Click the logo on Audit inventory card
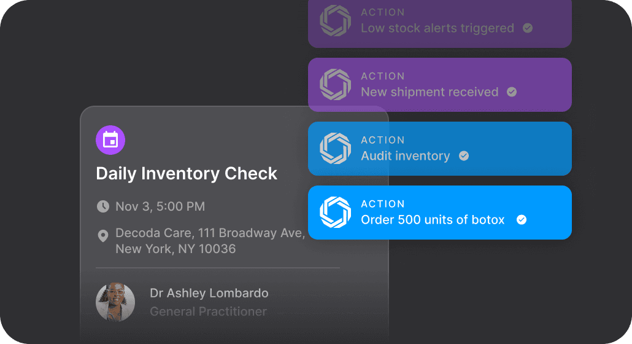Viewport: 632px width, 344px height. pyautogui.click(x=335, y=149)
